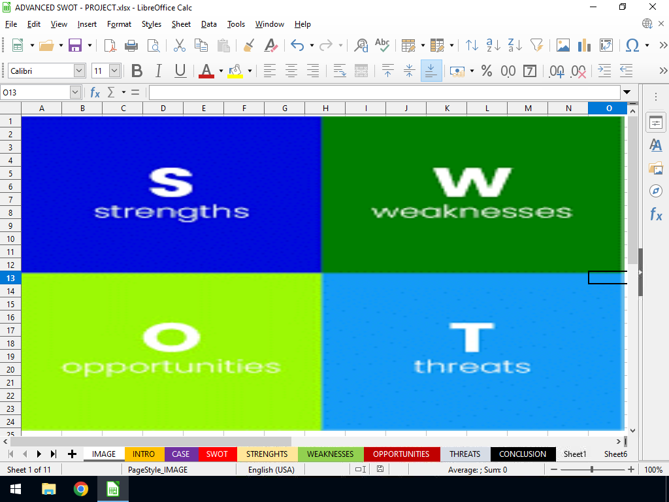669x502 pixels.
Task: Export directly as PDF
Action: point(110,45)
